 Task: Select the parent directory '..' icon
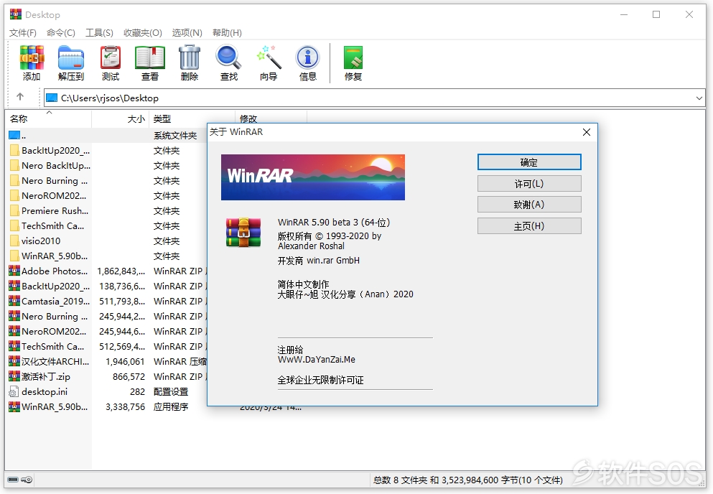[14, 135]
